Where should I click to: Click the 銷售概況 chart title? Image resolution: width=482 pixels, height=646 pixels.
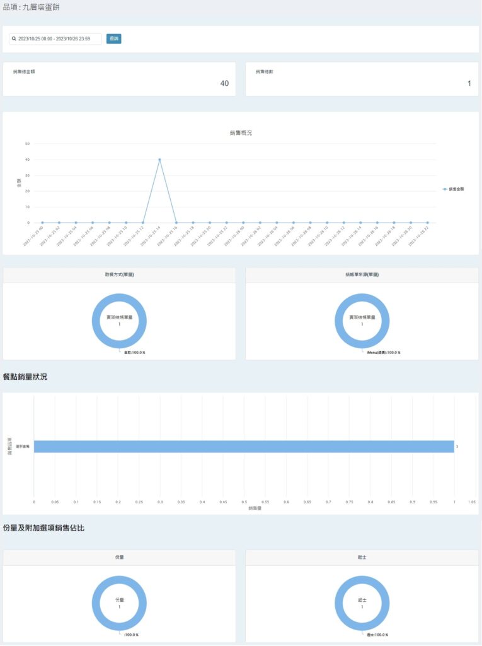(x=241, y=132)
